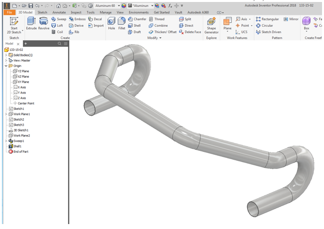Image resolution: width=324 pixels, height=229 pixels.
Task: Open the Point dropdown arrow
Action: click(x=252, y=26)
